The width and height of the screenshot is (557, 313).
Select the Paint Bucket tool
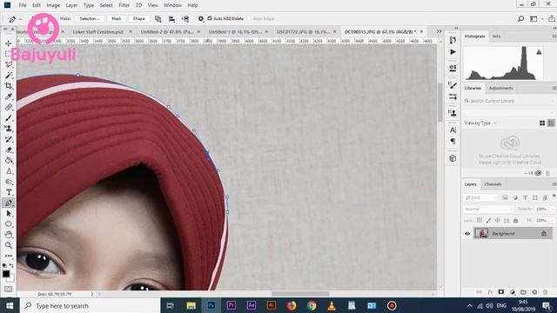coord(9,160)
